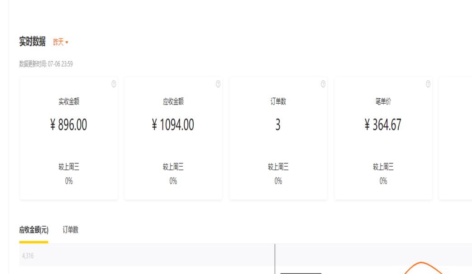Click the ¥896.00 actual received amount
The width and height of the screenshot is (472, 274).
69,125
